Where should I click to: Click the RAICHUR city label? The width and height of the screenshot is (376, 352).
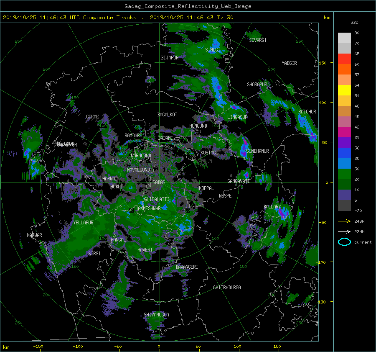point(307,112)
